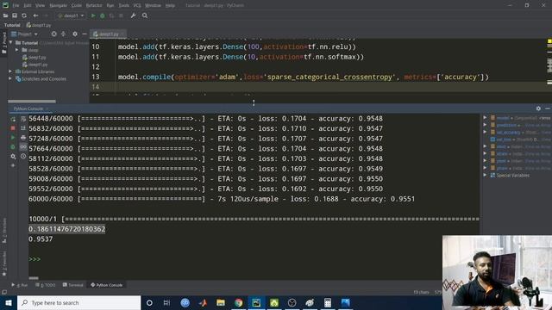Expand External Libraries node
Image resolution: width=552 pixels, height=310 pixels.
pos(11,71)
